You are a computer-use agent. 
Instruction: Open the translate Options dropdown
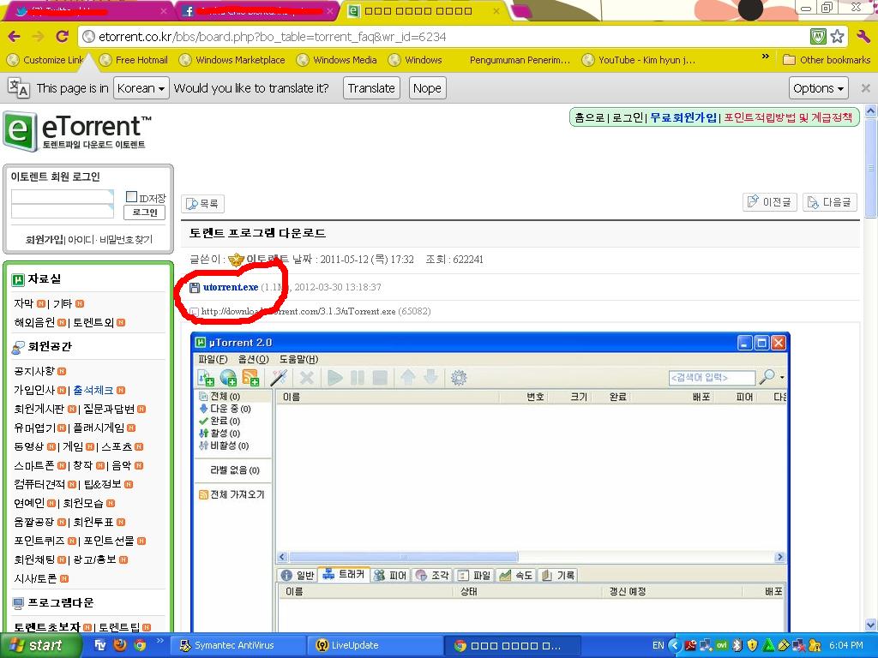(x=818, y=88)
